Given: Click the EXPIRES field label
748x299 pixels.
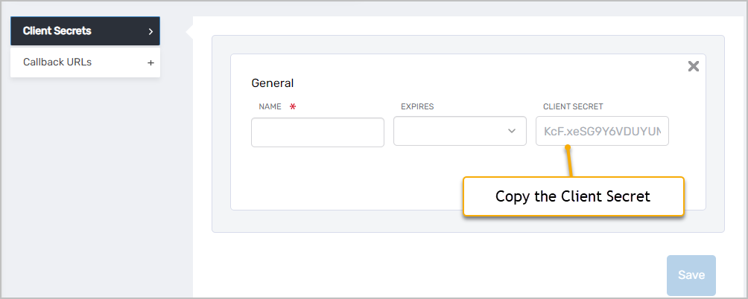Looking at the screenshot, I should (x=417, y=106).
